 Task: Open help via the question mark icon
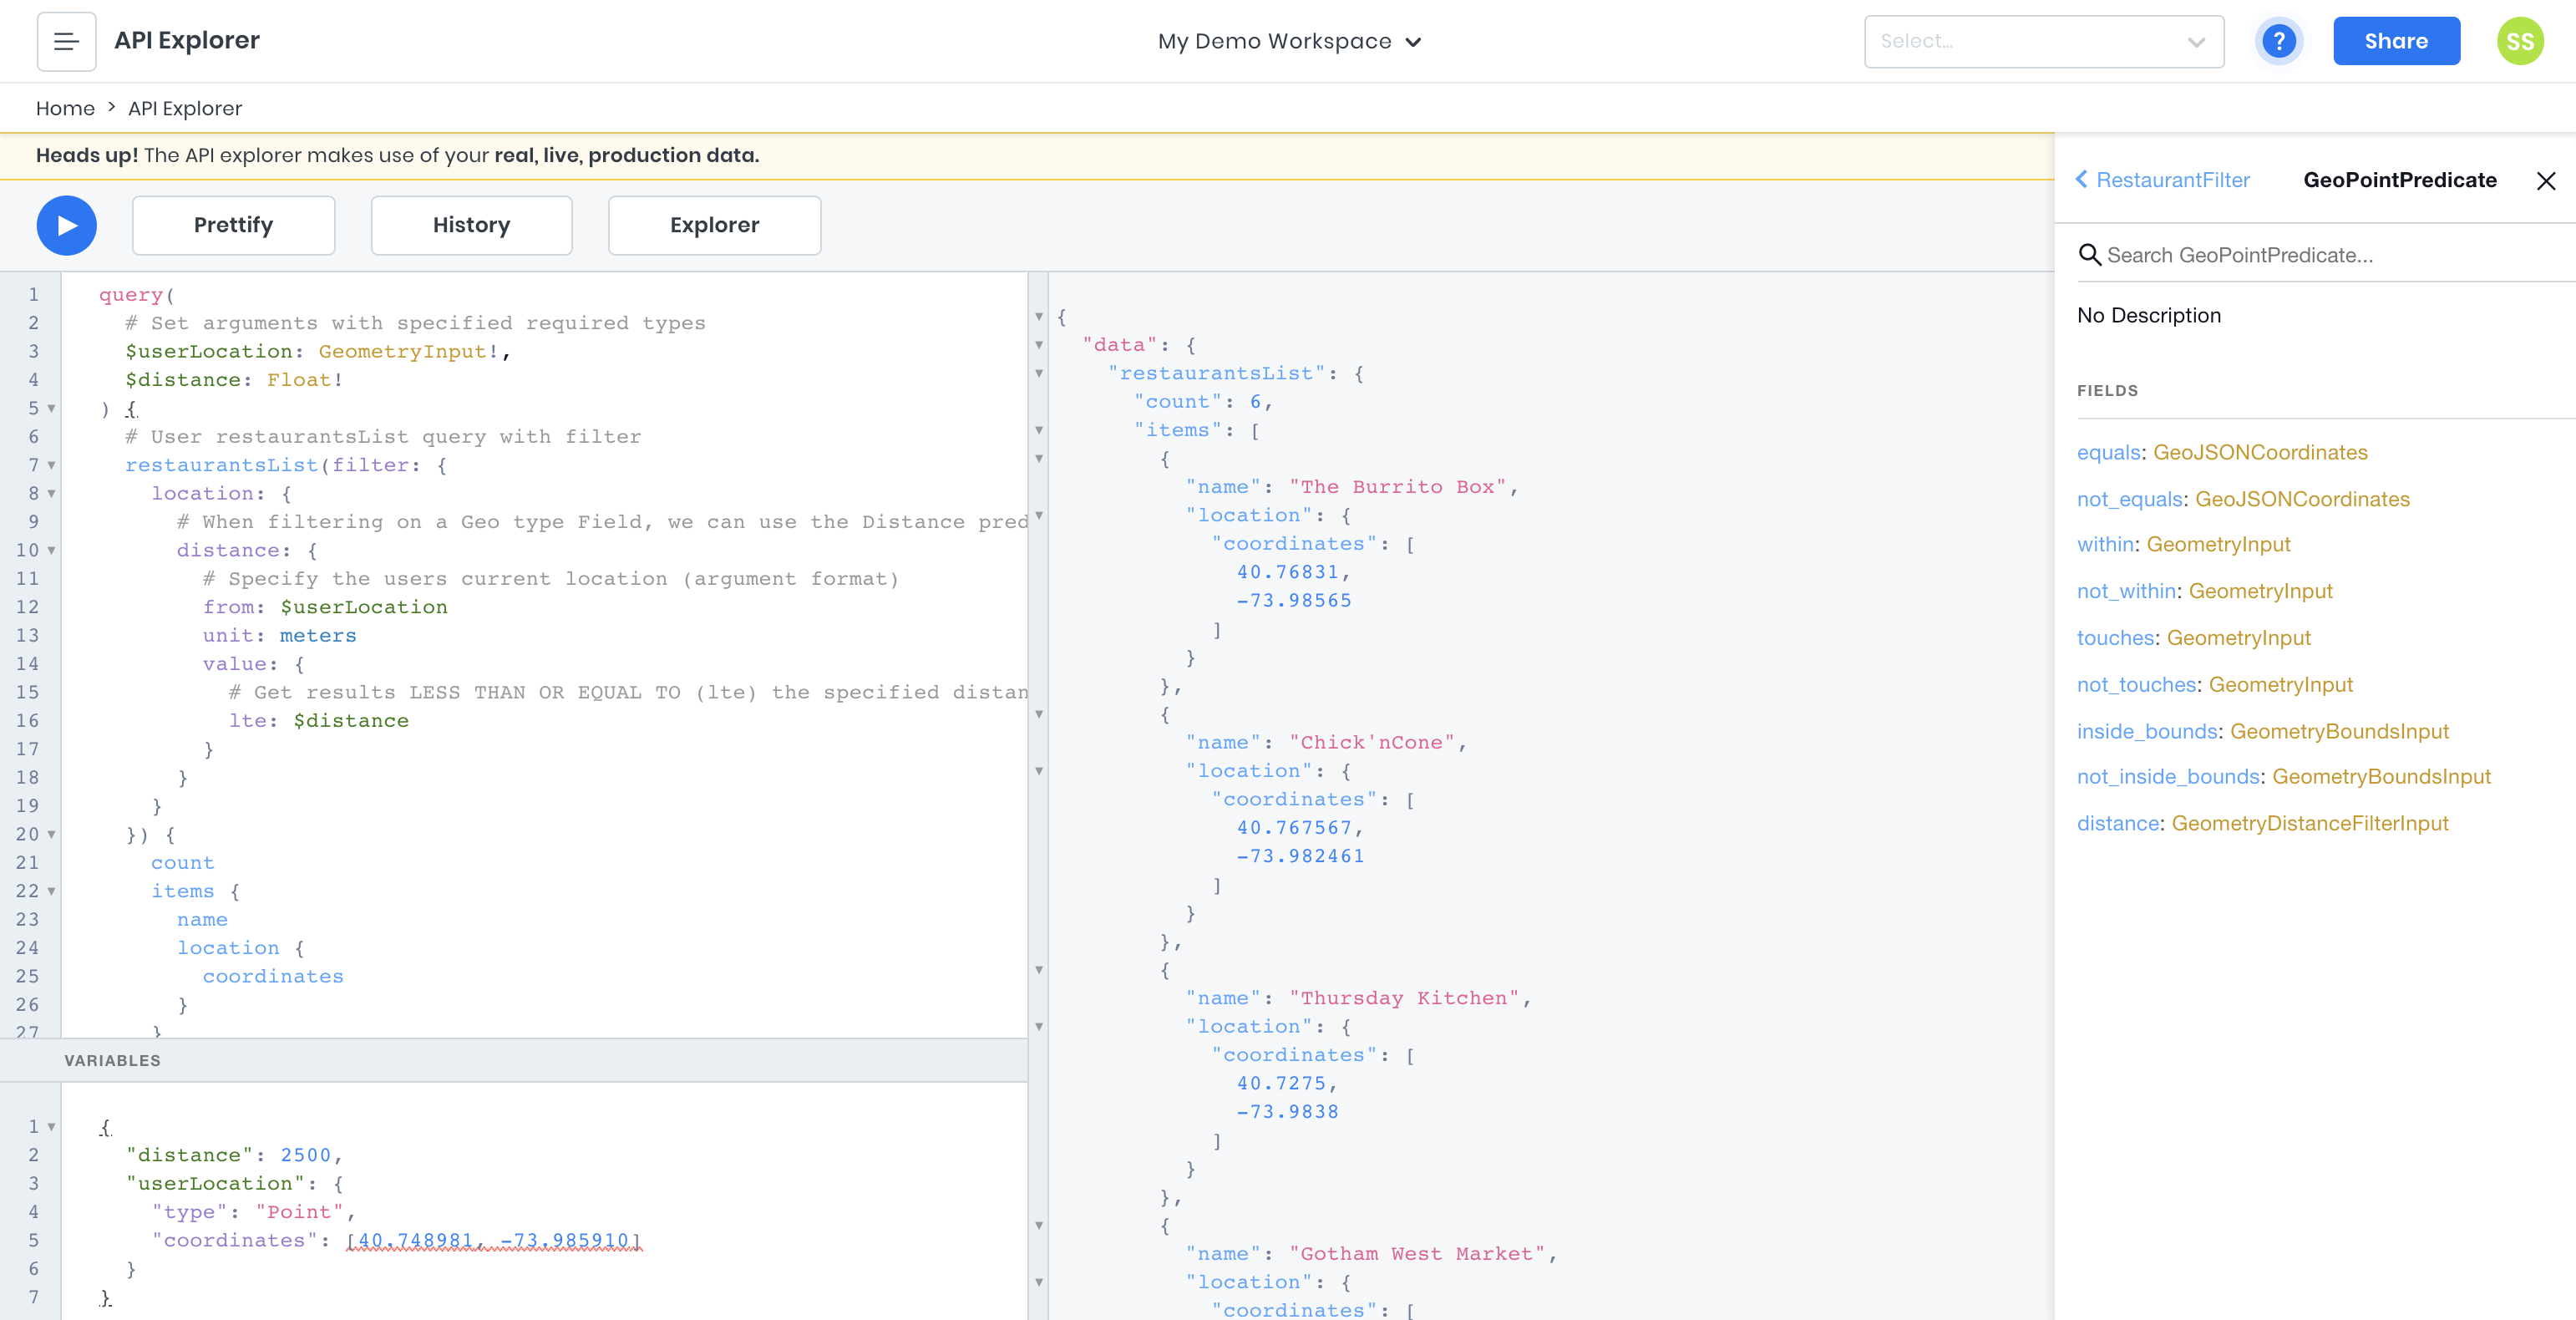2279,41
